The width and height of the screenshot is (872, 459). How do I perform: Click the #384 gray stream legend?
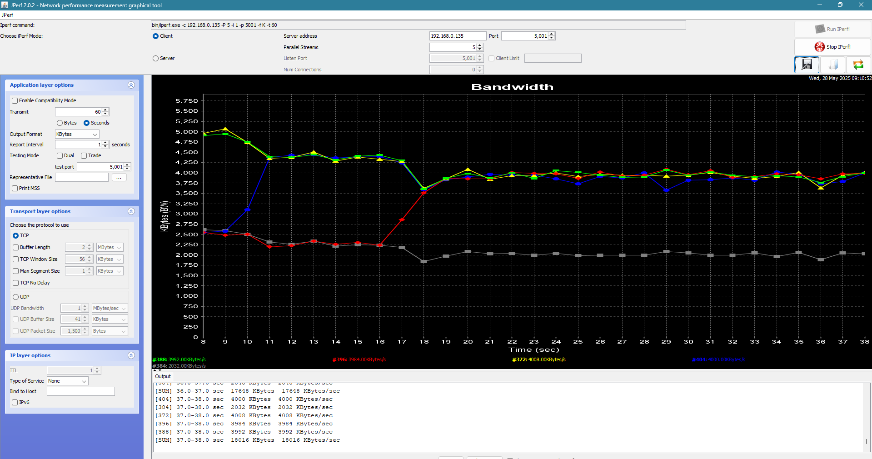tap(179, 366)
